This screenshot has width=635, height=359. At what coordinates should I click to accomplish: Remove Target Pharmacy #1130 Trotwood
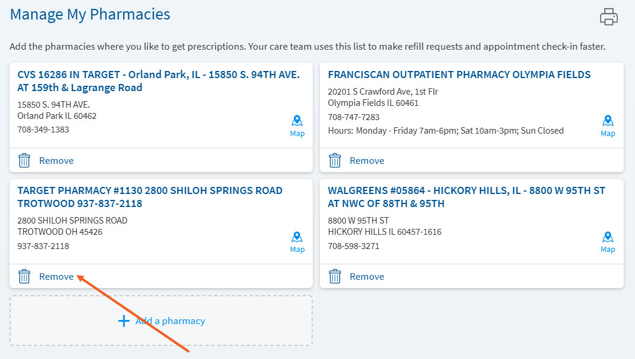[56, 277]
